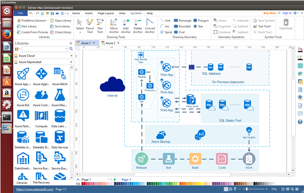Select the Pencil Tool
The width and height of the screenshot is (304, 193).
tap(90, 26)
